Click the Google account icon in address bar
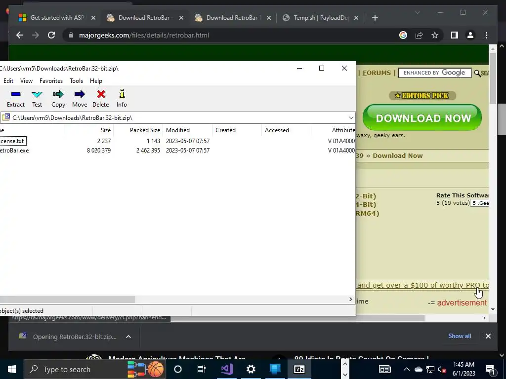Viewport: 506px width, 379px height. (x=403, y=35)
